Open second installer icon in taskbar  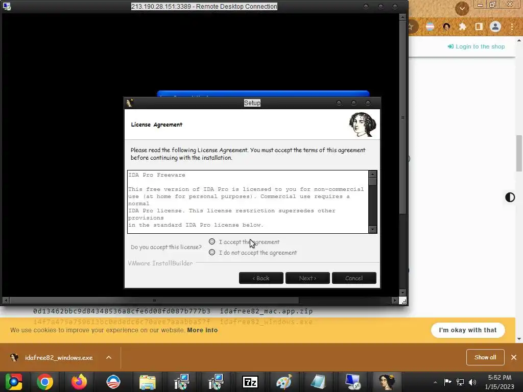(216, 382)
